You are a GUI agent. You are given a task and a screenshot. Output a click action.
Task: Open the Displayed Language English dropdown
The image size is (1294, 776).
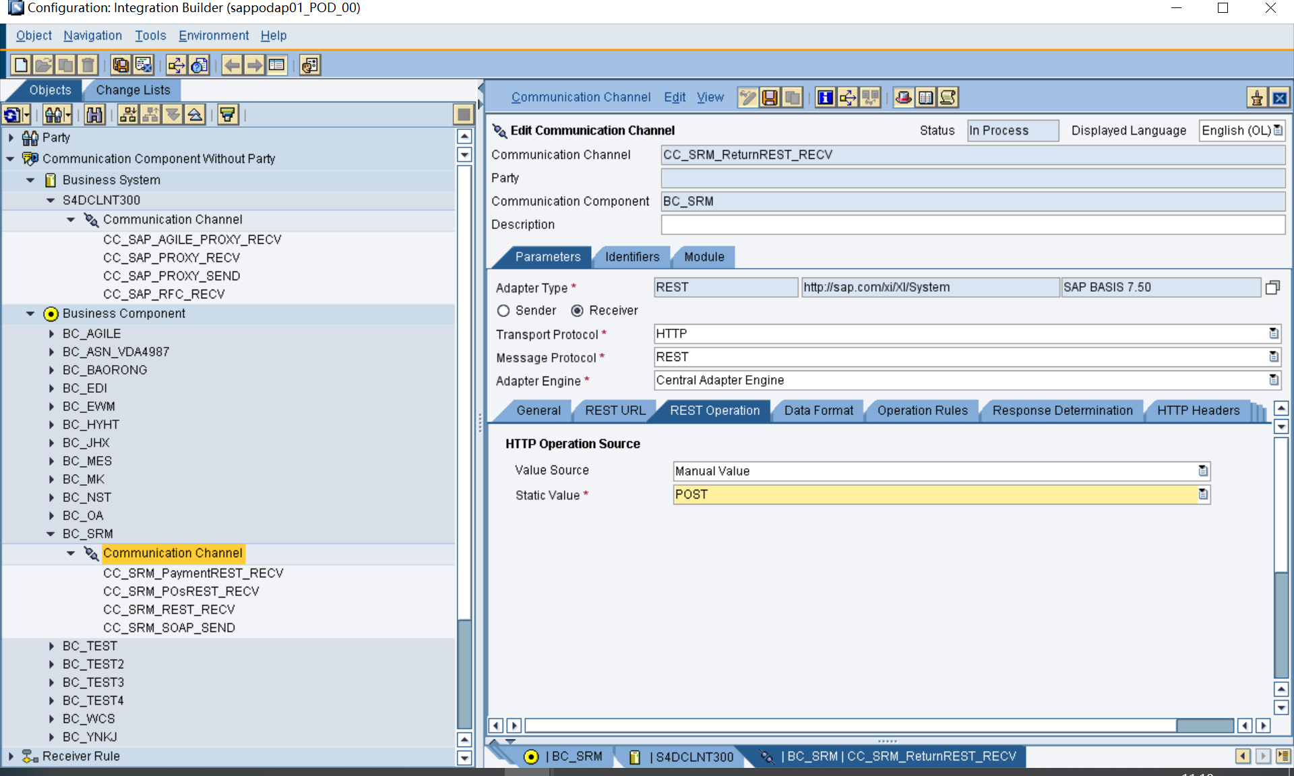(1278, 130)
